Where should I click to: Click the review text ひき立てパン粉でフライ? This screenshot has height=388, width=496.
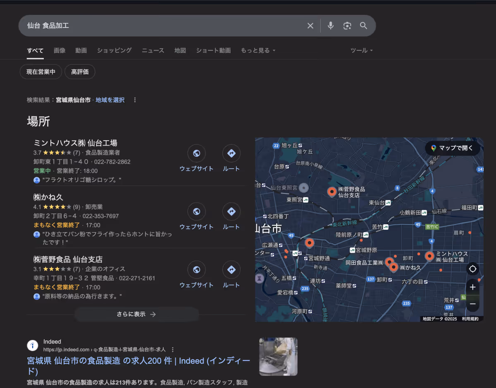pyautogui.click(x=107, y=238)
